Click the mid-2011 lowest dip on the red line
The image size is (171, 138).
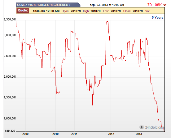pyautogui.click(x=93, y=105)
